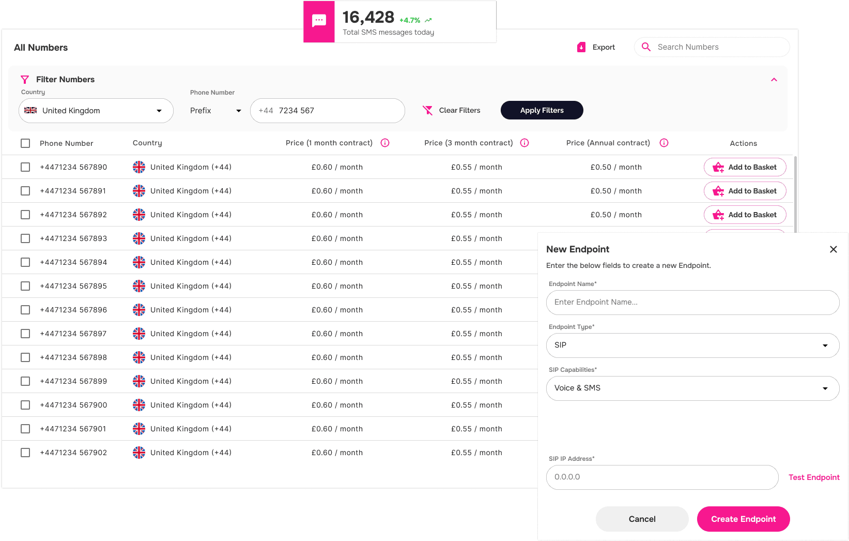Click the Filter Numbers funnel icon

pos(25,80)
